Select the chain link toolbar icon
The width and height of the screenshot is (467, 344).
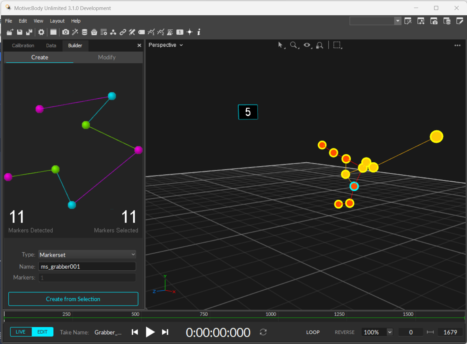[122, 32]
